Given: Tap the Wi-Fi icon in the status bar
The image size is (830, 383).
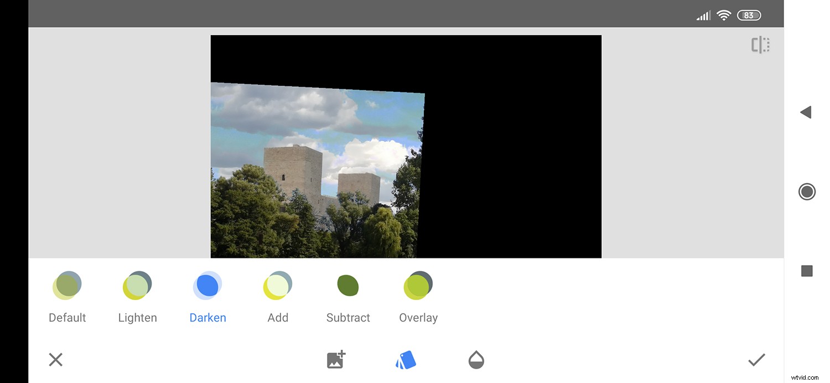Looking at the screenshot, I should click(x=724, y=15).
